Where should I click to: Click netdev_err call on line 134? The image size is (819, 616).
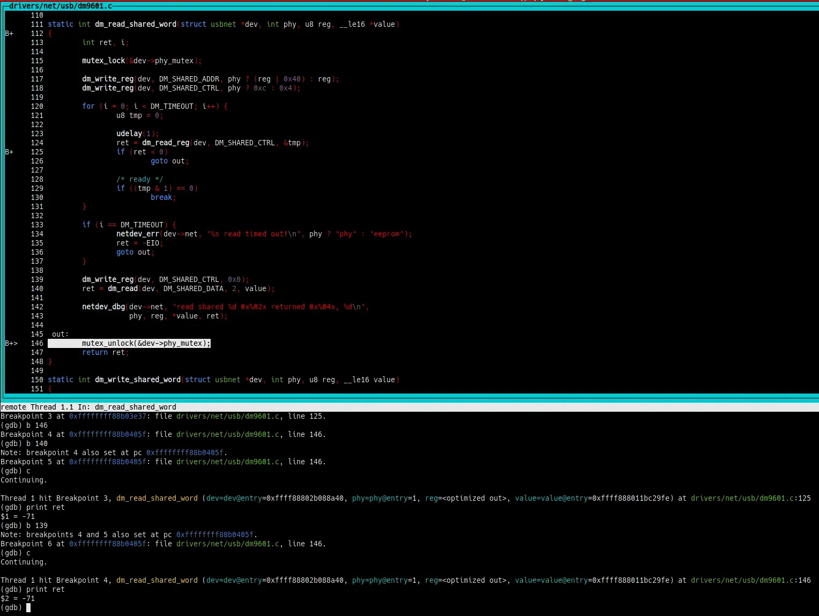tap(138, 234)
